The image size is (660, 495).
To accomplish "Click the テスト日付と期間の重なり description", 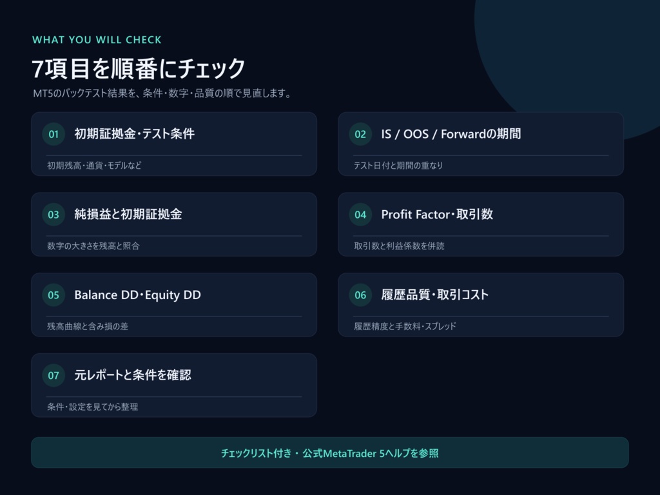I will (398, 166).
